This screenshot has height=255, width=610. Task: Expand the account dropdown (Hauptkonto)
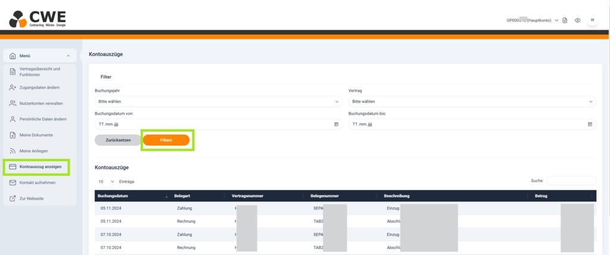click(x=556, y=20)
